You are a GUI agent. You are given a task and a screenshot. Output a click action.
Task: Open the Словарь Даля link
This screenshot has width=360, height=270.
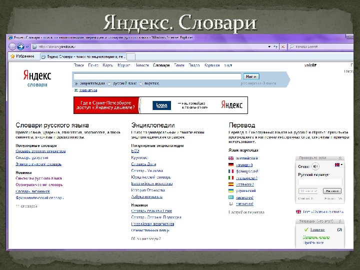pyautogui.click(x=143, y=164)
